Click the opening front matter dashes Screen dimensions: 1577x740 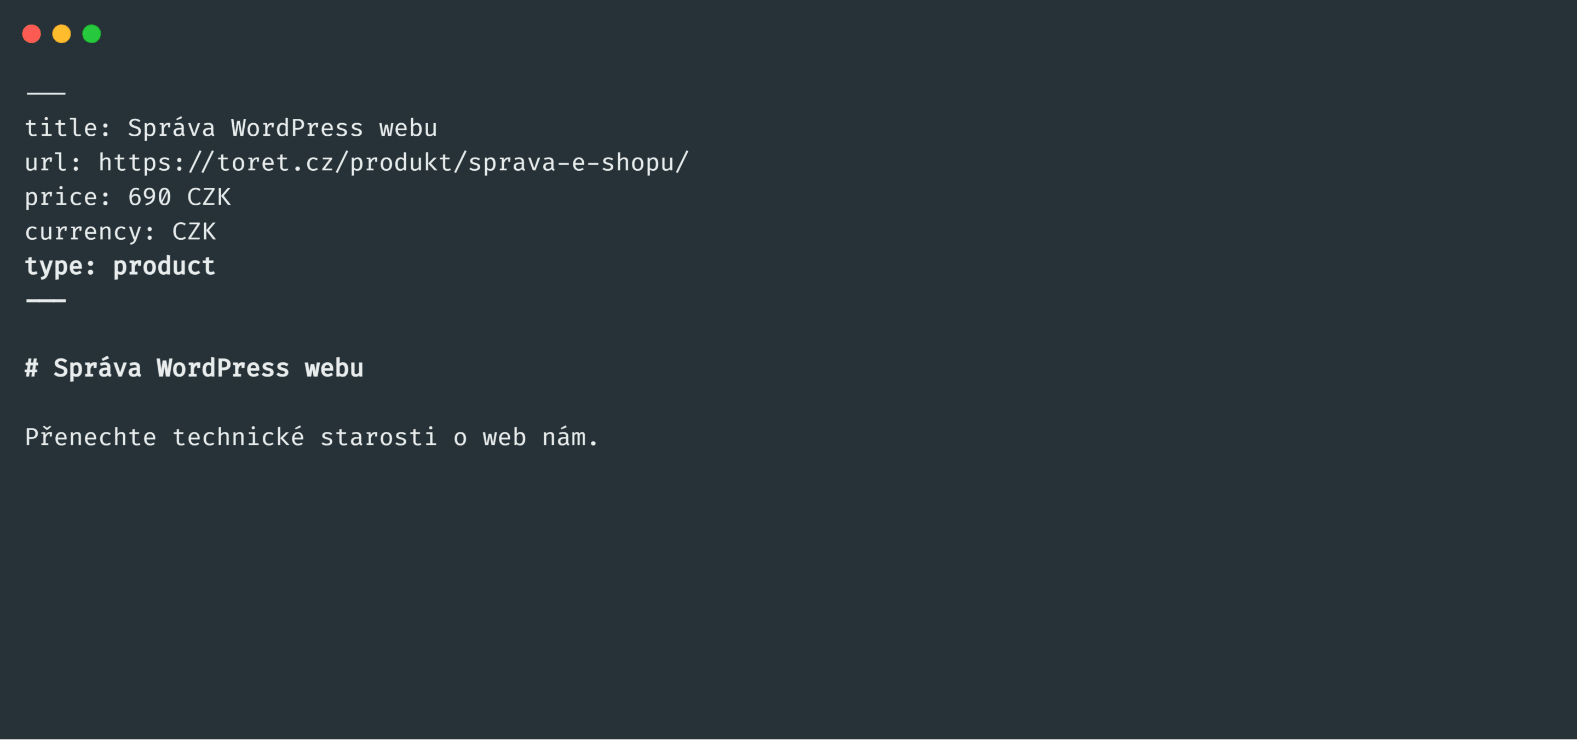click(x=46, y=93)
